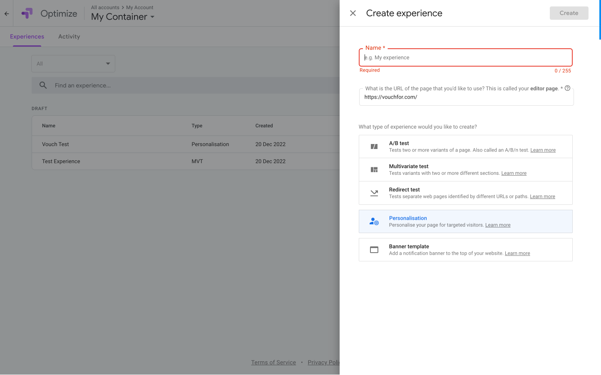Image resolution: width=601 pixels, height=375 pixels.
Task: Open A/B test Learn more link
Action: point(543,150)
